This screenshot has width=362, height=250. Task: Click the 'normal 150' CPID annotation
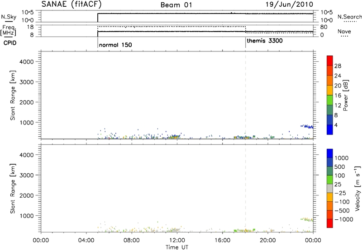point(115,45)
